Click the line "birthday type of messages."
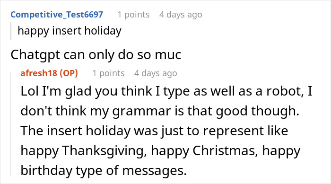 [104, 170]
